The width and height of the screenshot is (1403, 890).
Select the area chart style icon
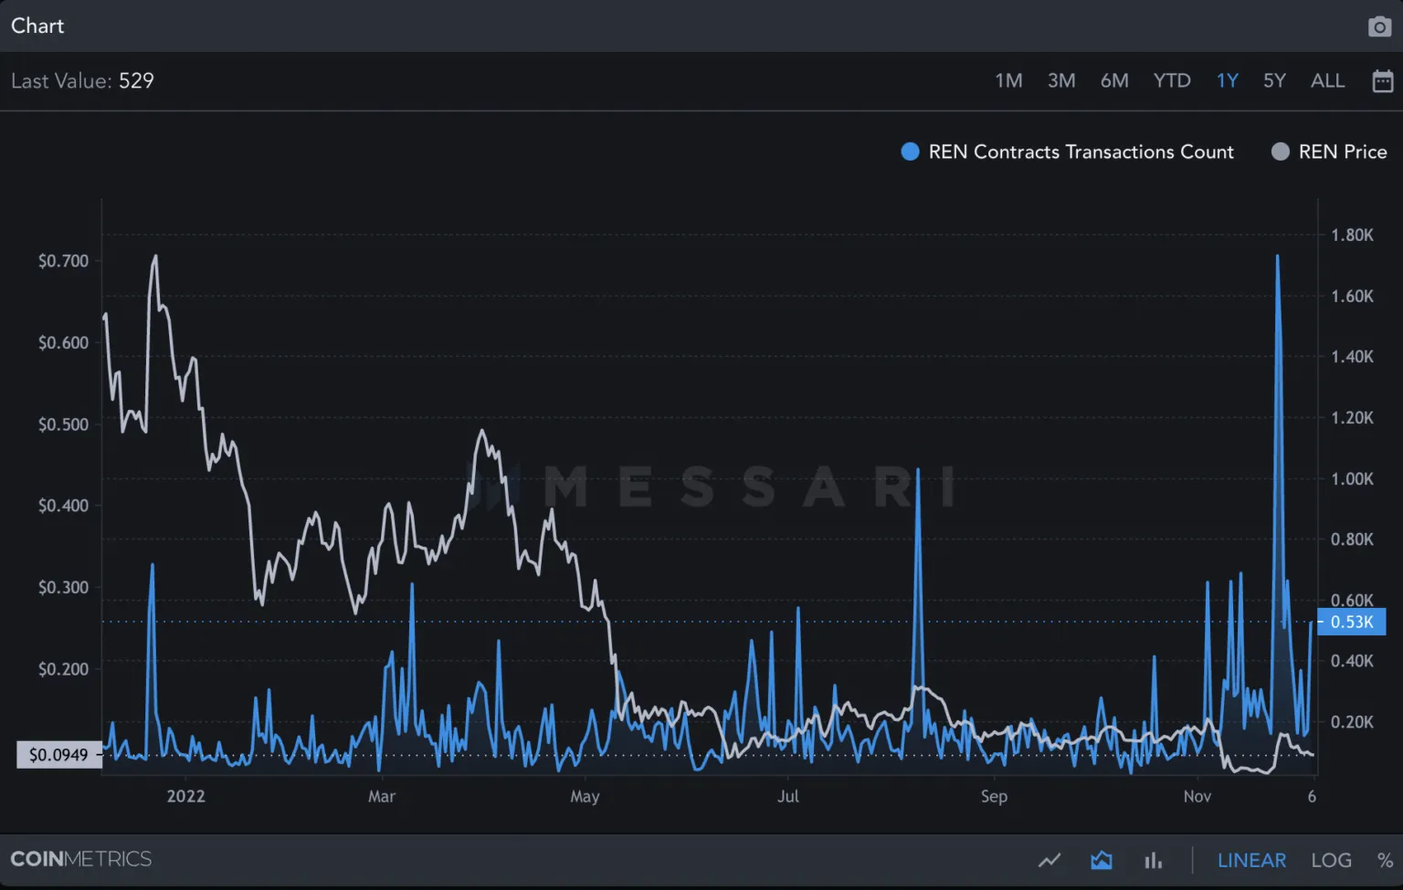(x=1102, y=860)
